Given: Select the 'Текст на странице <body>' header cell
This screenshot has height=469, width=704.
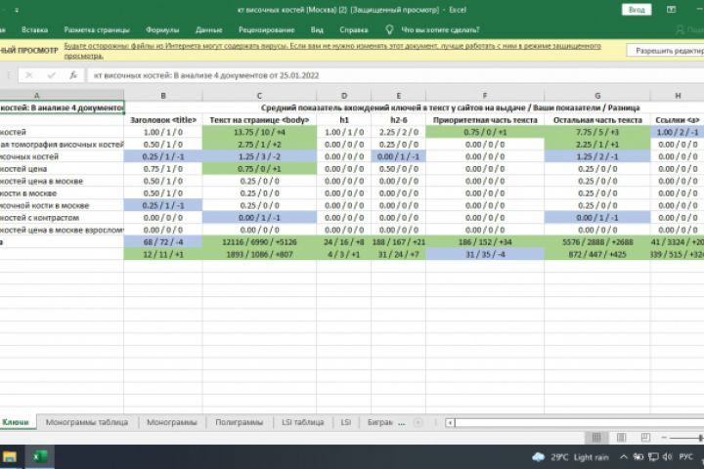Looking at the screenshot, I should tap(259, 120).
